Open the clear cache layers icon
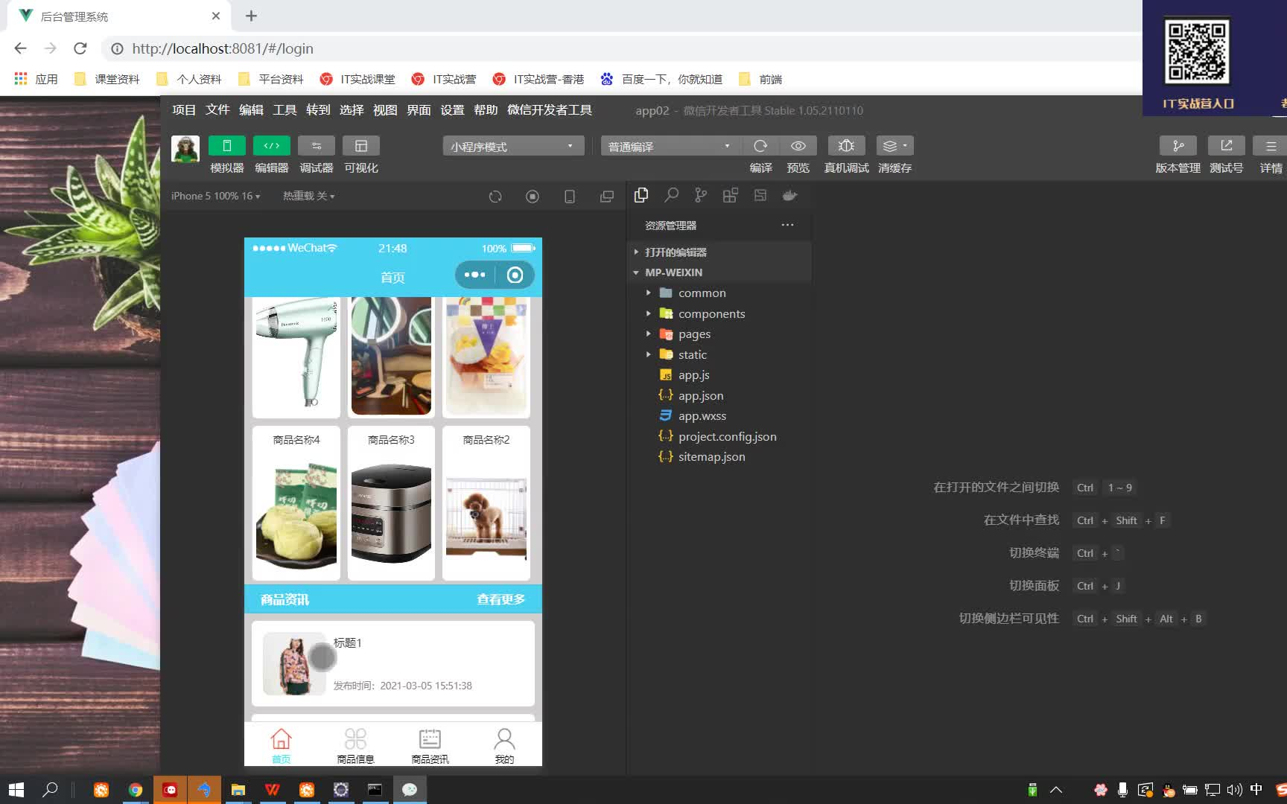Image resolution: width=1287 pixels, height=804 pixels. pyautogui.click(x=894, y=146)
